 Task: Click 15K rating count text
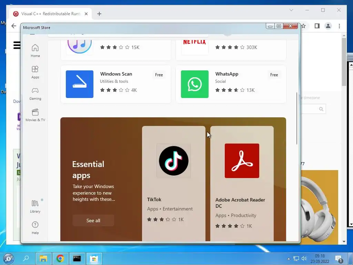click(x=135, y=47)
